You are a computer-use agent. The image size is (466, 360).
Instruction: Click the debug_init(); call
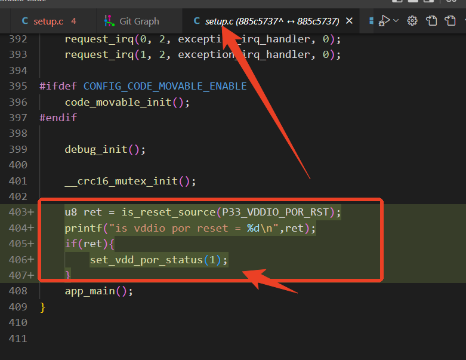tap(105, 149)
